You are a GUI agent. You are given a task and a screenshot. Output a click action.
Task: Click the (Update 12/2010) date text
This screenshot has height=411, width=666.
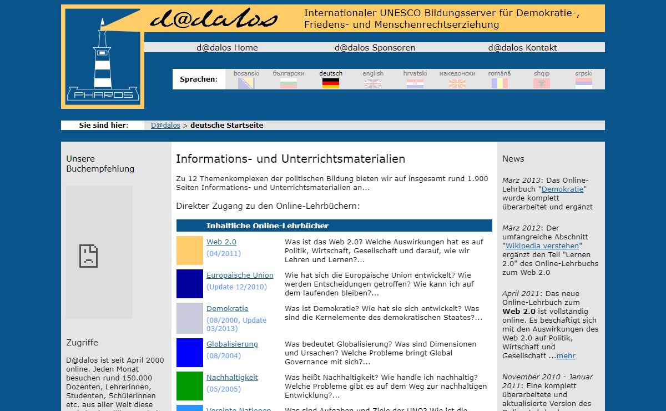click(236, 287)
